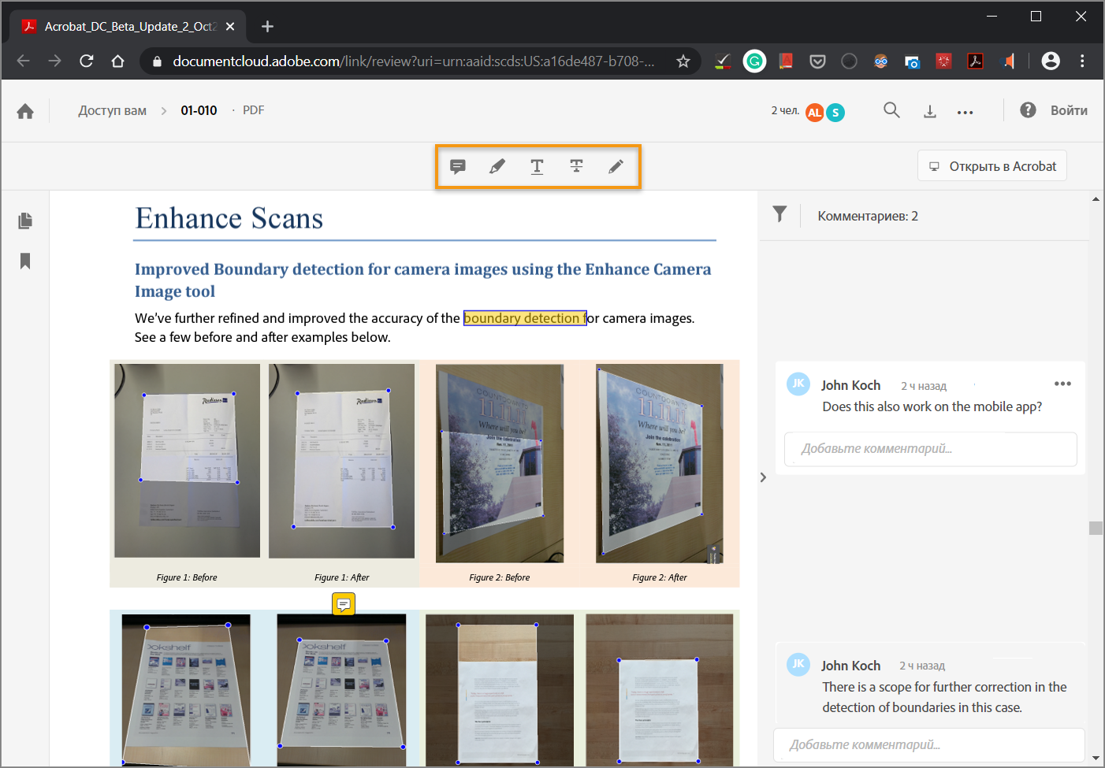Click reply field under mobile app comment
Viewport: 1105px width, 768px height.
click(931, 449)
